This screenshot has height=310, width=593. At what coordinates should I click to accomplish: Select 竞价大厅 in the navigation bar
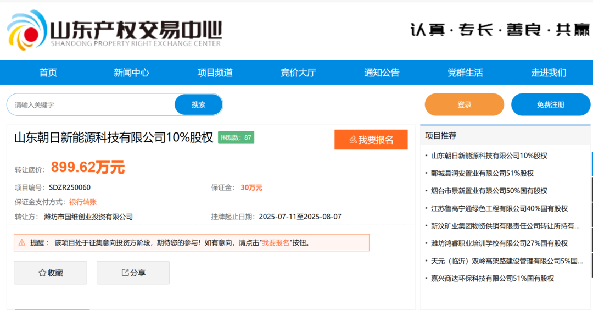pyautogui.click(x=298, y=73)
